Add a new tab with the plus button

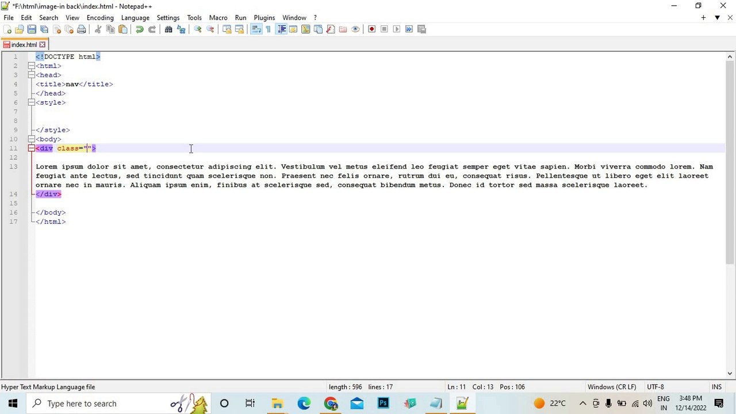[x=703, y=18]
